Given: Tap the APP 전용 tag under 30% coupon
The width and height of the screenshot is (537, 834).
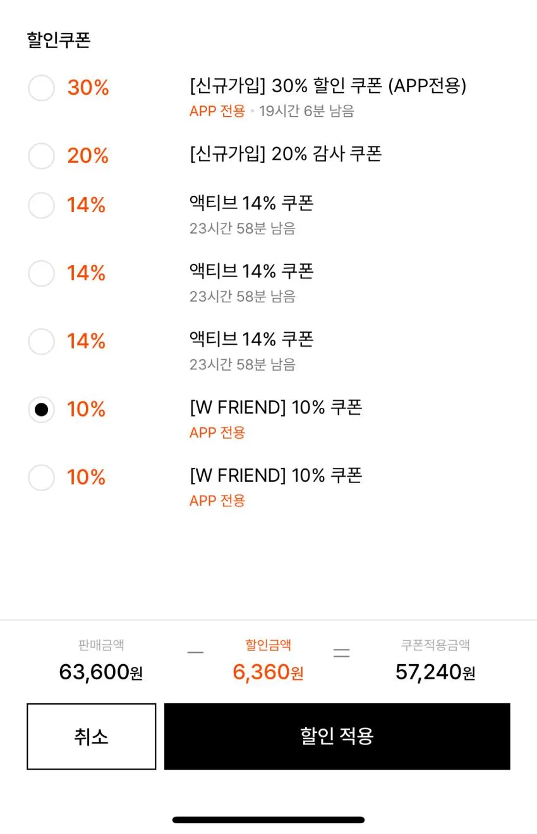Looking at the screenshot, I should tap(217, 111).
